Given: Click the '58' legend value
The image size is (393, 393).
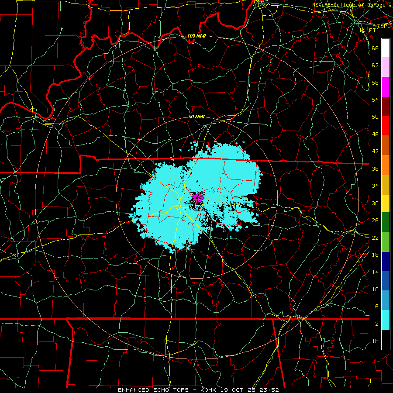Looking at the screenshot, I should 375,83.
